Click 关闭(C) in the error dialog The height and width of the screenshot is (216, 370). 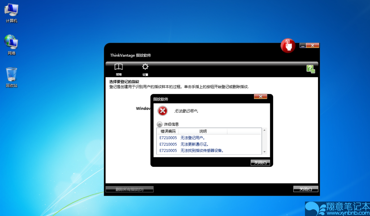pyautogui.click(x=260, y=163)
